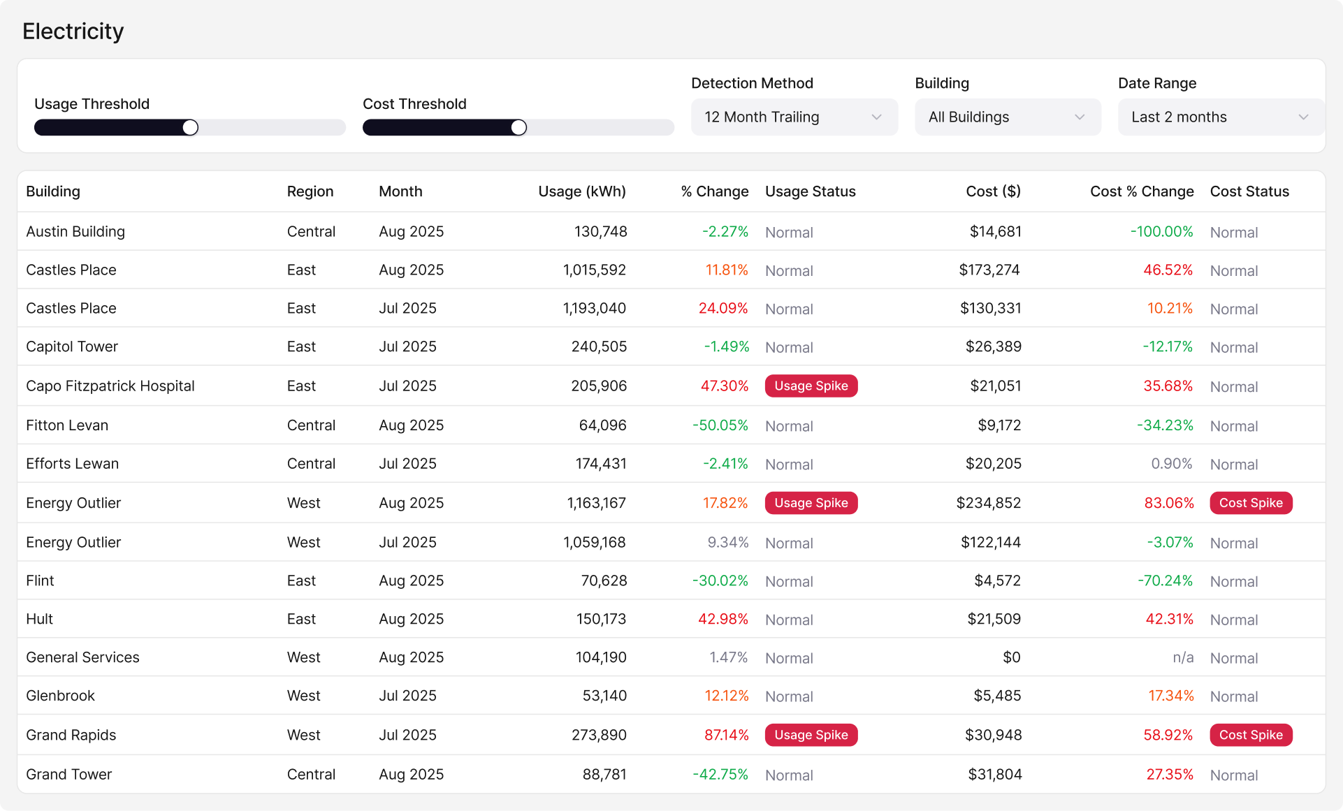
Task: Select the Austin Building row
Action: (x=75, y=232)
